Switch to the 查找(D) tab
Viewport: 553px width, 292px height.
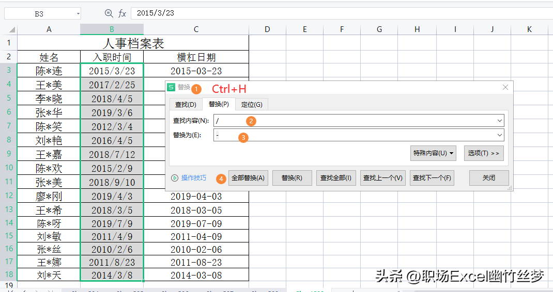(186, 105)
